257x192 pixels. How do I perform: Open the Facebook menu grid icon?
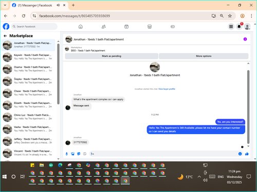(x=231, y=27)
